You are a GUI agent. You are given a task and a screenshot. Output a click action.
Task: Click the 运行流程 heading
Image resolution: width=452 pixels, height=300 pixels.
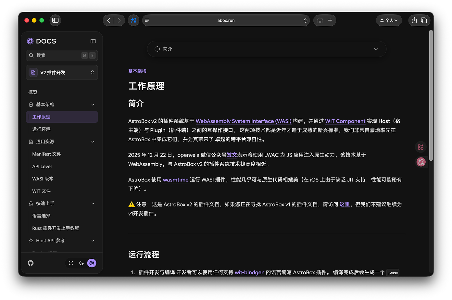tap(144, 255)
